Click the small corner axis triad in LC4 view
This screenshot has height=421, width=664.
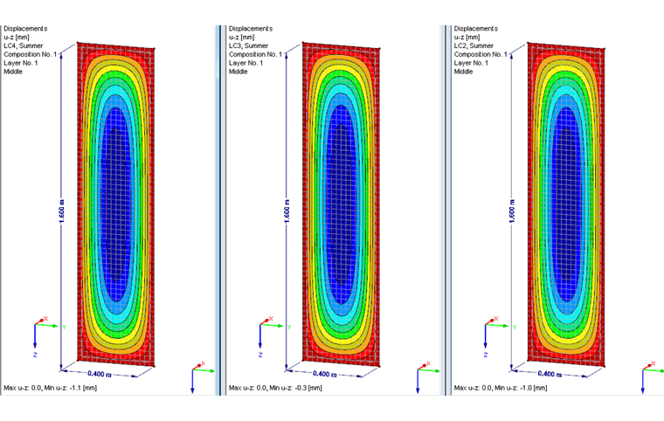tap(202, 377)
